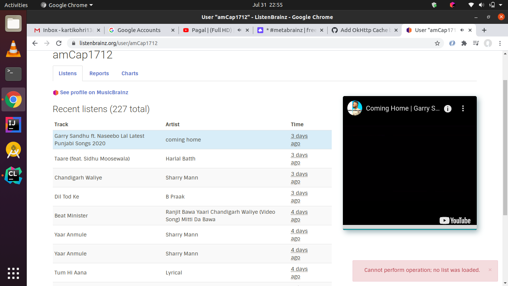Open See profile on MusicBrainz link
508x286 pixels.
pos(94,92)
